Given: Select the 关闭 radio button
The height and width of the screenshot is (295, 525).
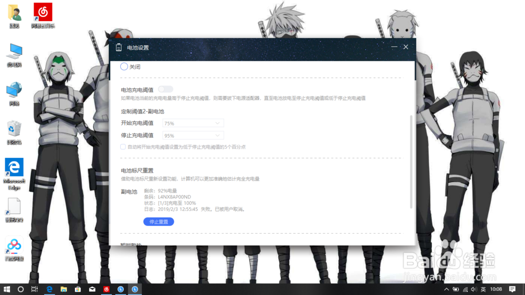Looking at the screenshot, I should [124, 67].
